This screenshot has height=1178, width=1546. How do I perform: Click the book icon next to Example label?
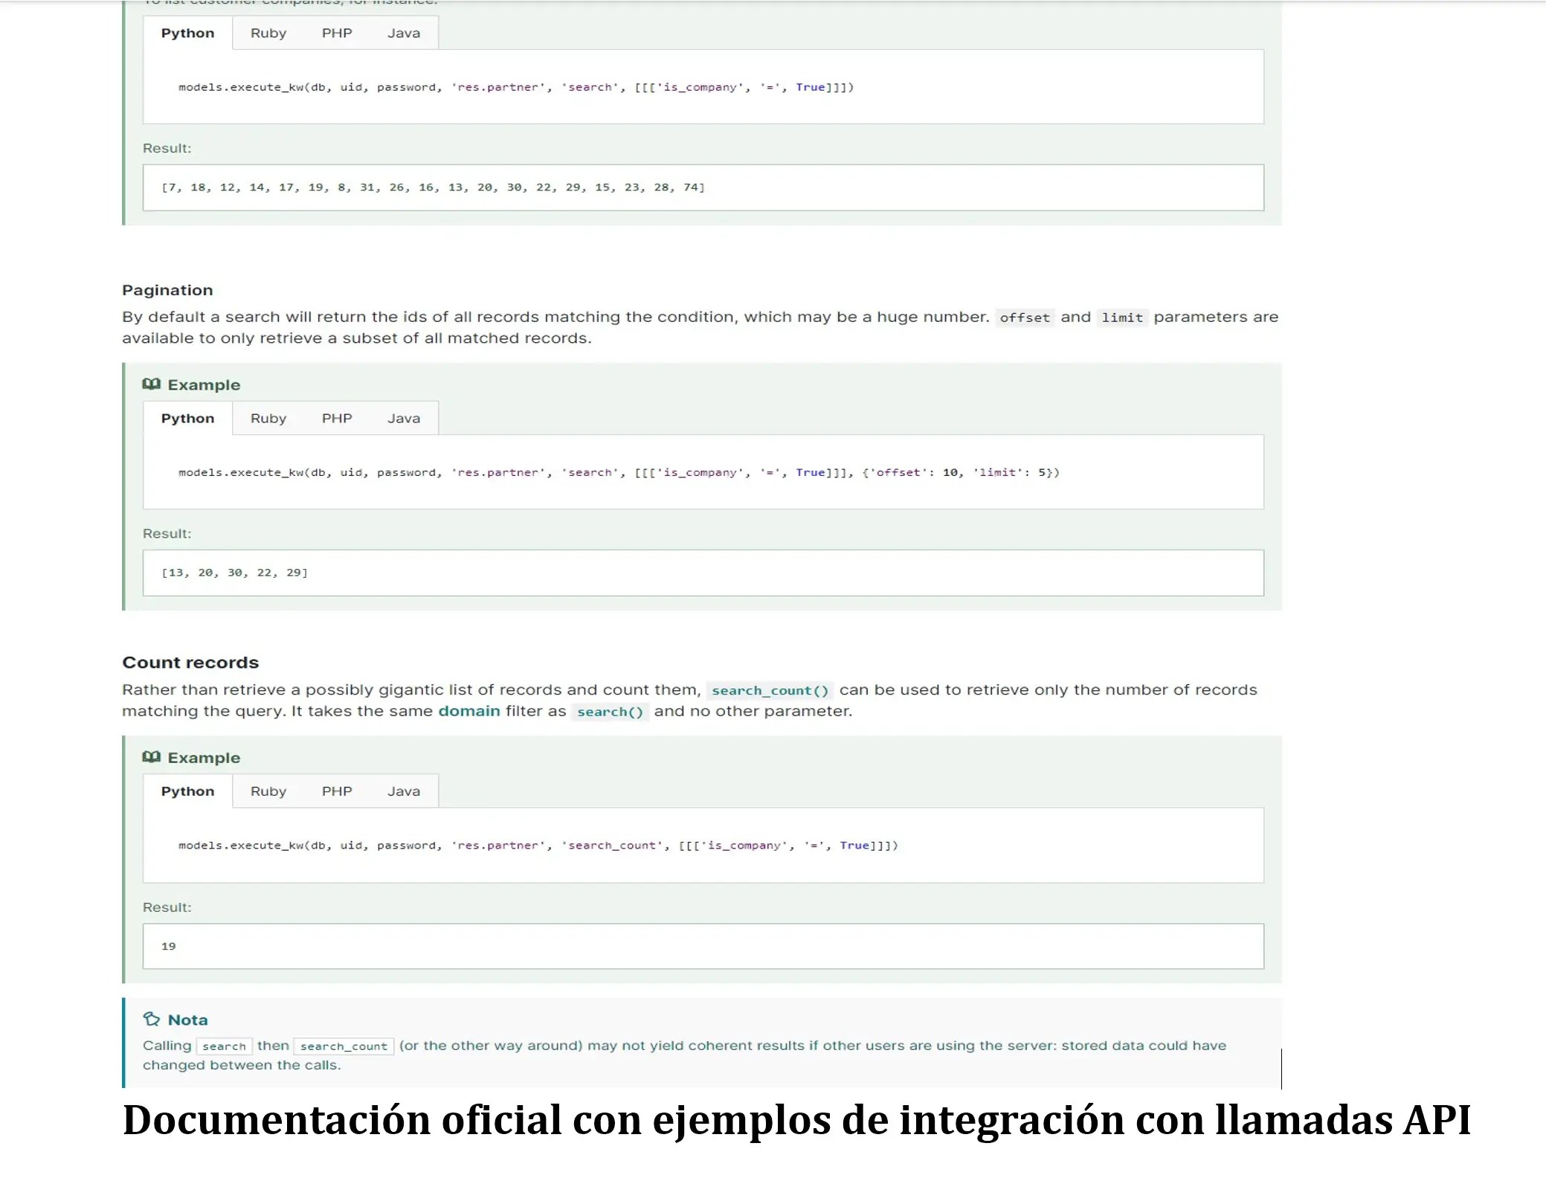[151, 384]
